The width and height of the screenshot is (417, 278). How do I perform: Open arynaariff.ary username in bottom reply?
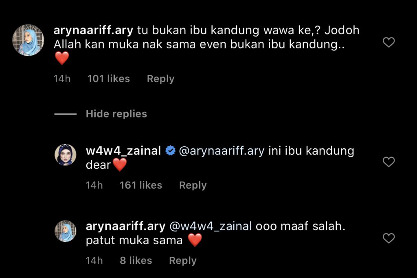[125, 226]
